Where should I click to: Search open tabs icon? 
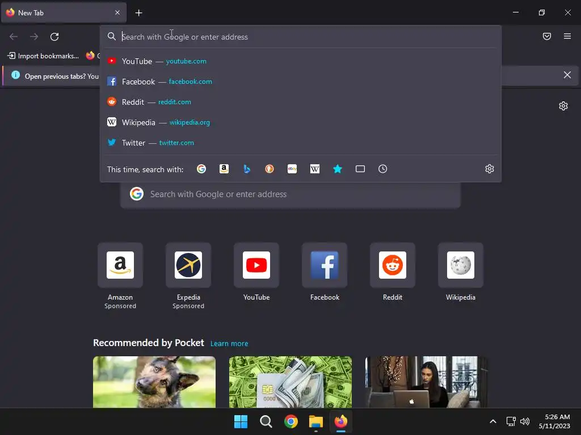[360, 169]
